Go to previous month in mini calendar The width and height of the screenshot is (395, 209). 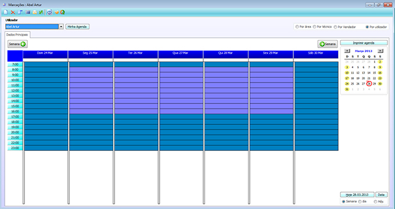point(347,51)
